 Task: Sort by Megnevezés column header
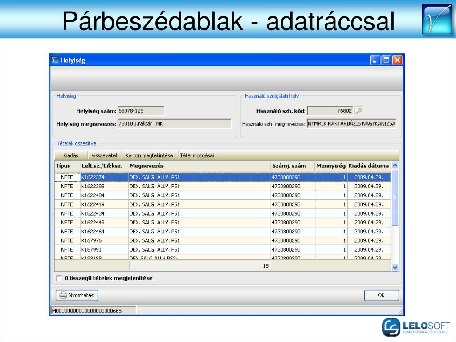(199, 166)
